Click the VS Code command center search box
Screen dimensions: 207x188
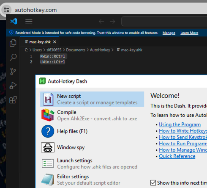click(164, 21)
